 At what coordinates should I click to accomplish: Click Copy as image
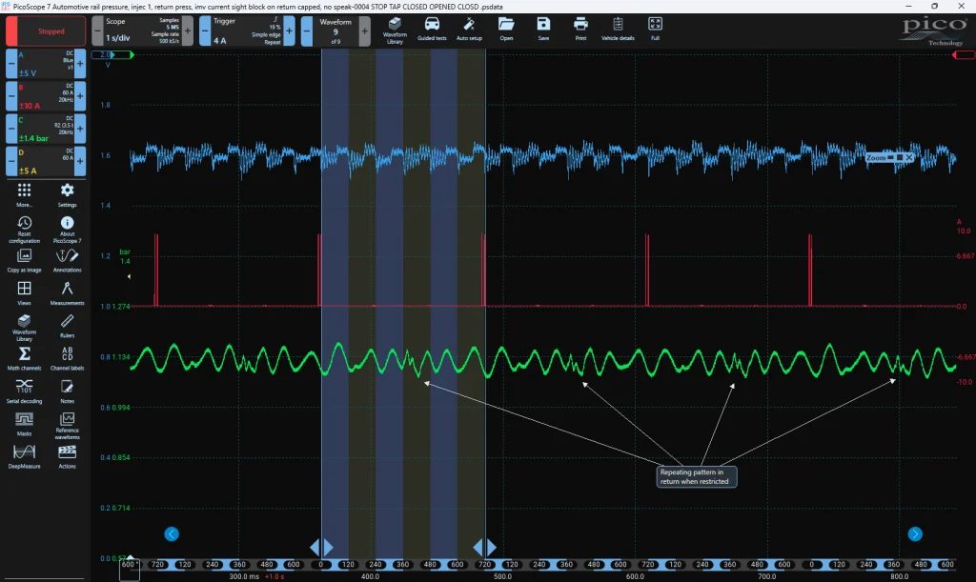point(24,261)
